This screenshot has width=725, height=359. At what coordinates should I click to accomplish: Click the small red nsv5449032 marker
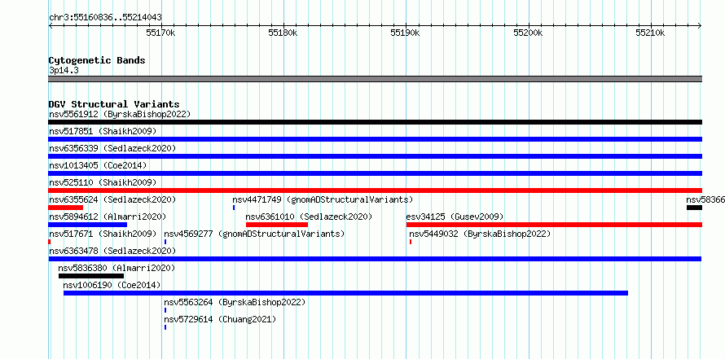(x=411, y=242)
